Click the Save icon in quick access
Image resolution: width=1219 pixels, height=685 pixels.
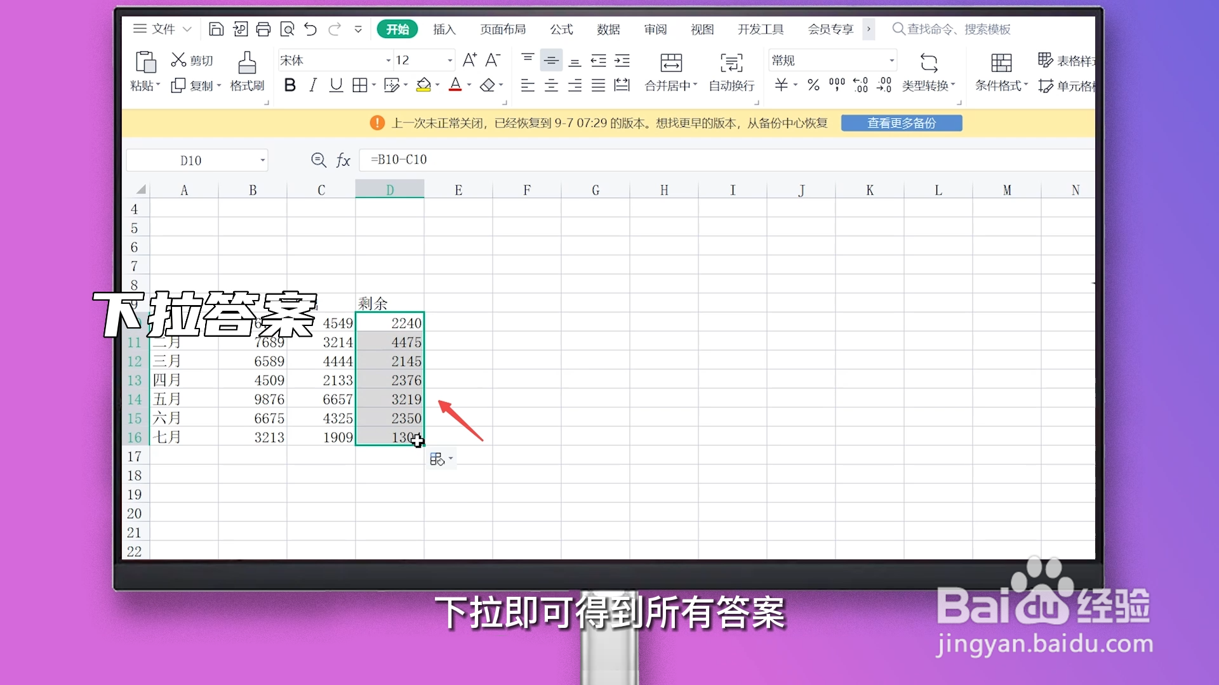pos(216,29)
